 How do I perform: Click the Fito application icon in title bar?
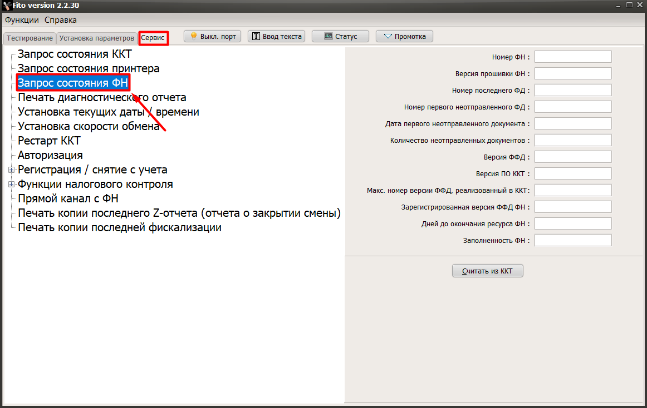[x=6, y=6]
